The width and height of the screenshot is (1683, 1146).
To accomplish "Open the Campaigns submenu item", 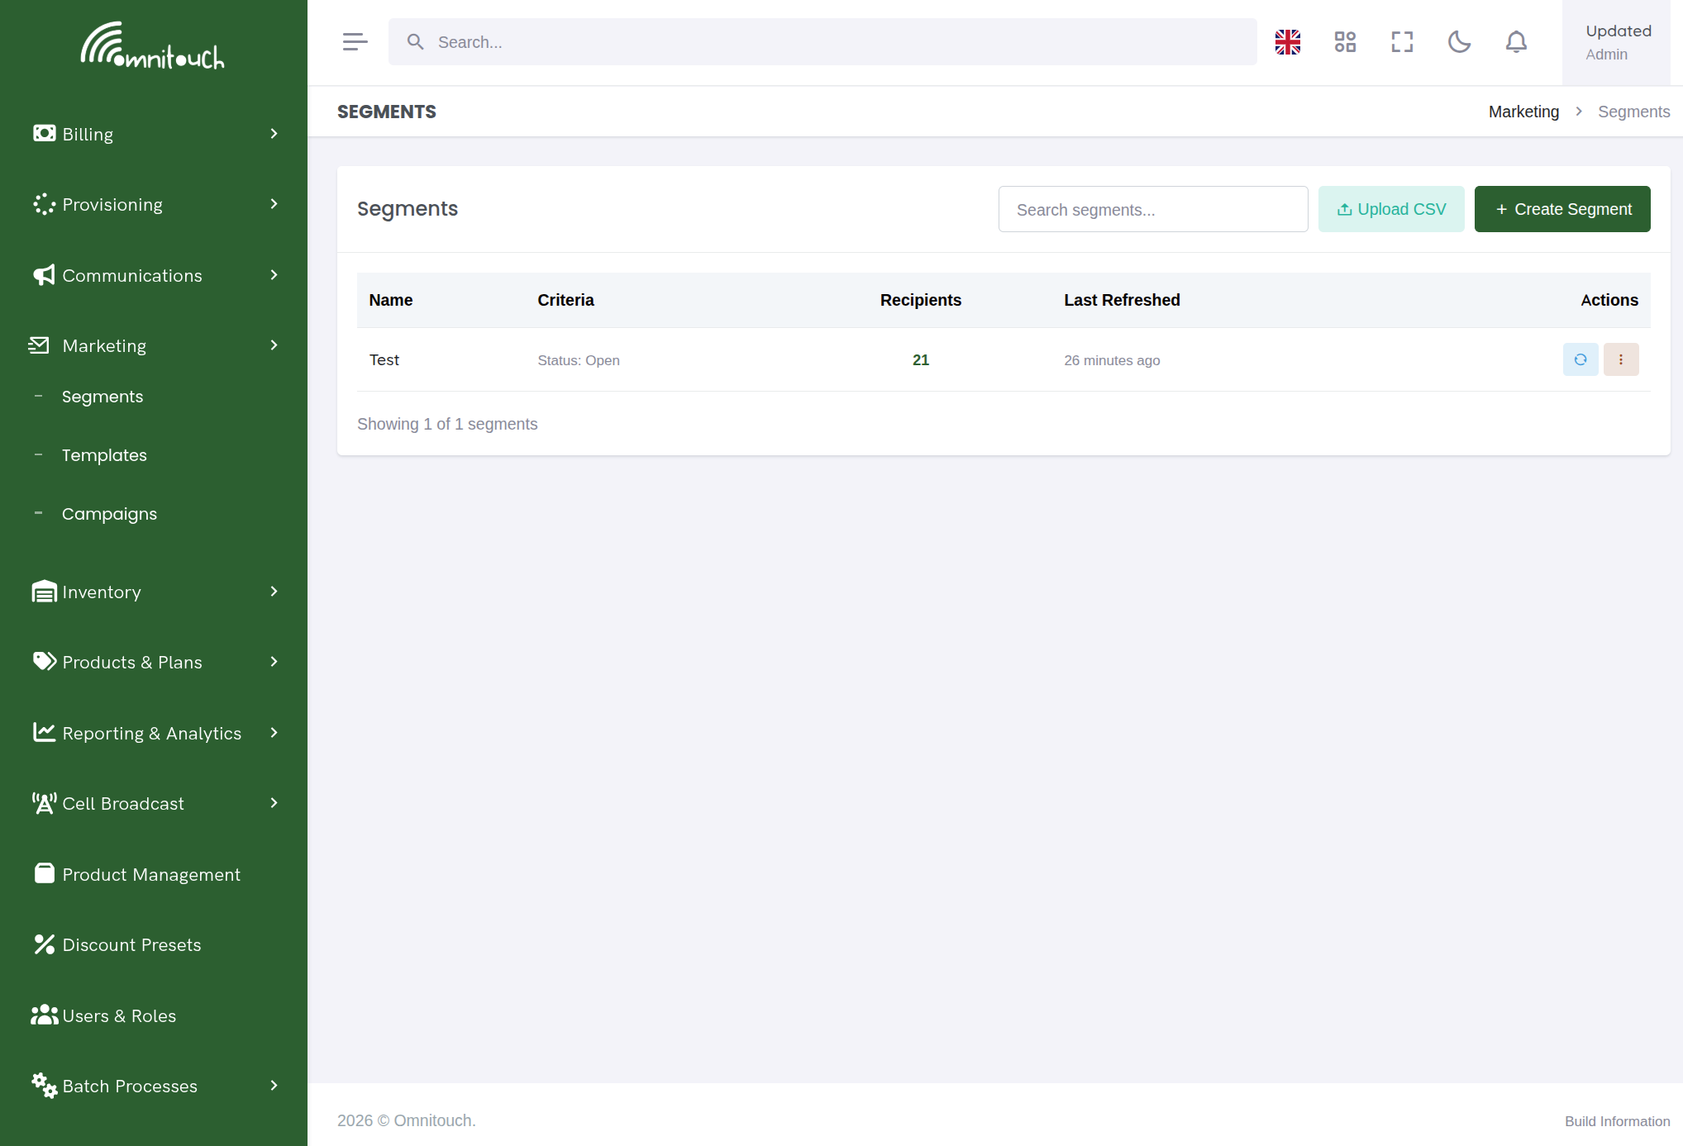I will point(109,514).
